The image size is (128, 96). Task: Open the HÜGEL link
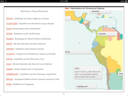10,18
